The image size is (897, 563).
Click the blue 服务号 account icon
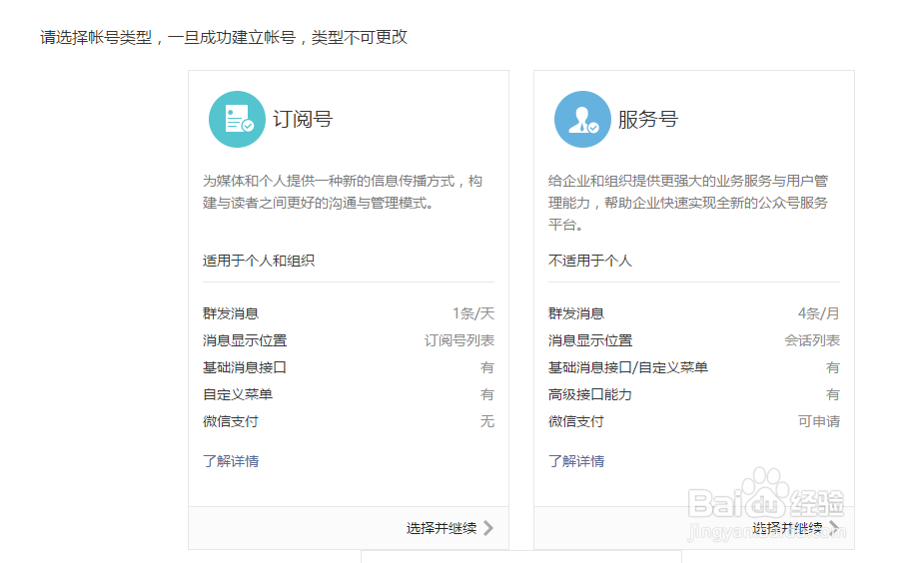click(582, 120)
